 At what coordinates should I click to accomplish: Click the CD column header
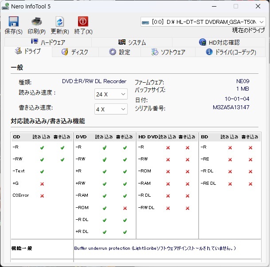pos(16,137)
